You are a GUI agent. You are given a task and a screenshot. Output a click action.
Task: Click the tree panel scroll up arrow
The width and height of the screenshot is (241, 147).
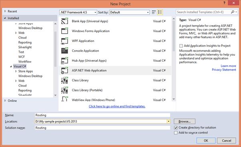tap(55, 24)
